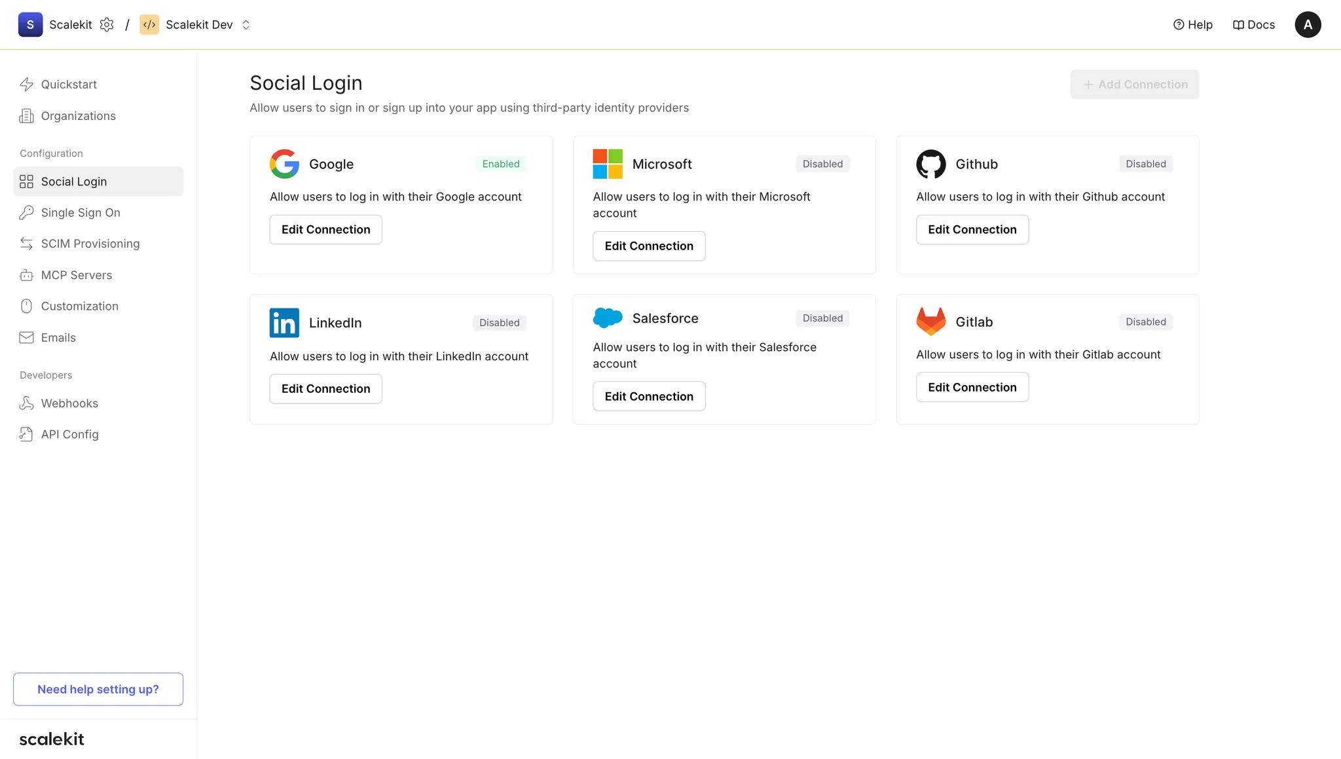The height and width of the screenshot is (759, 1341).
Task: Click the Configuration section label
Action: tap(51, 153)
